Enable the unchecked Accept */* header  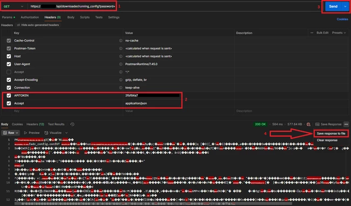[x=9, y=72]
